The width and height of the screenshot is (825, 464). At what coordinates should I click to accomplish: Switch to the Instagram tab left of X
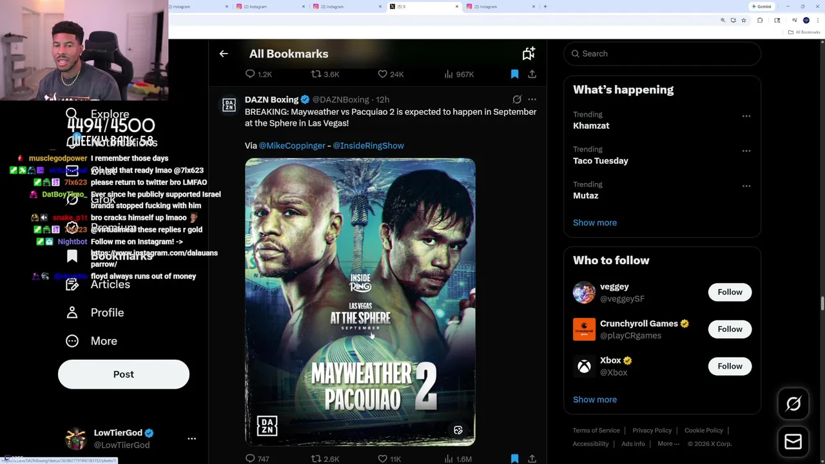click(347, 6)
